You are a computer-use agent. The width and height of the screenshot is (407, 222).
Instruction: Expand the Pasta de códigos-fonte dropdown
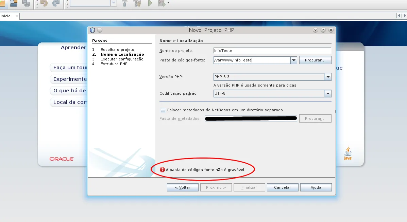(294, 60)
